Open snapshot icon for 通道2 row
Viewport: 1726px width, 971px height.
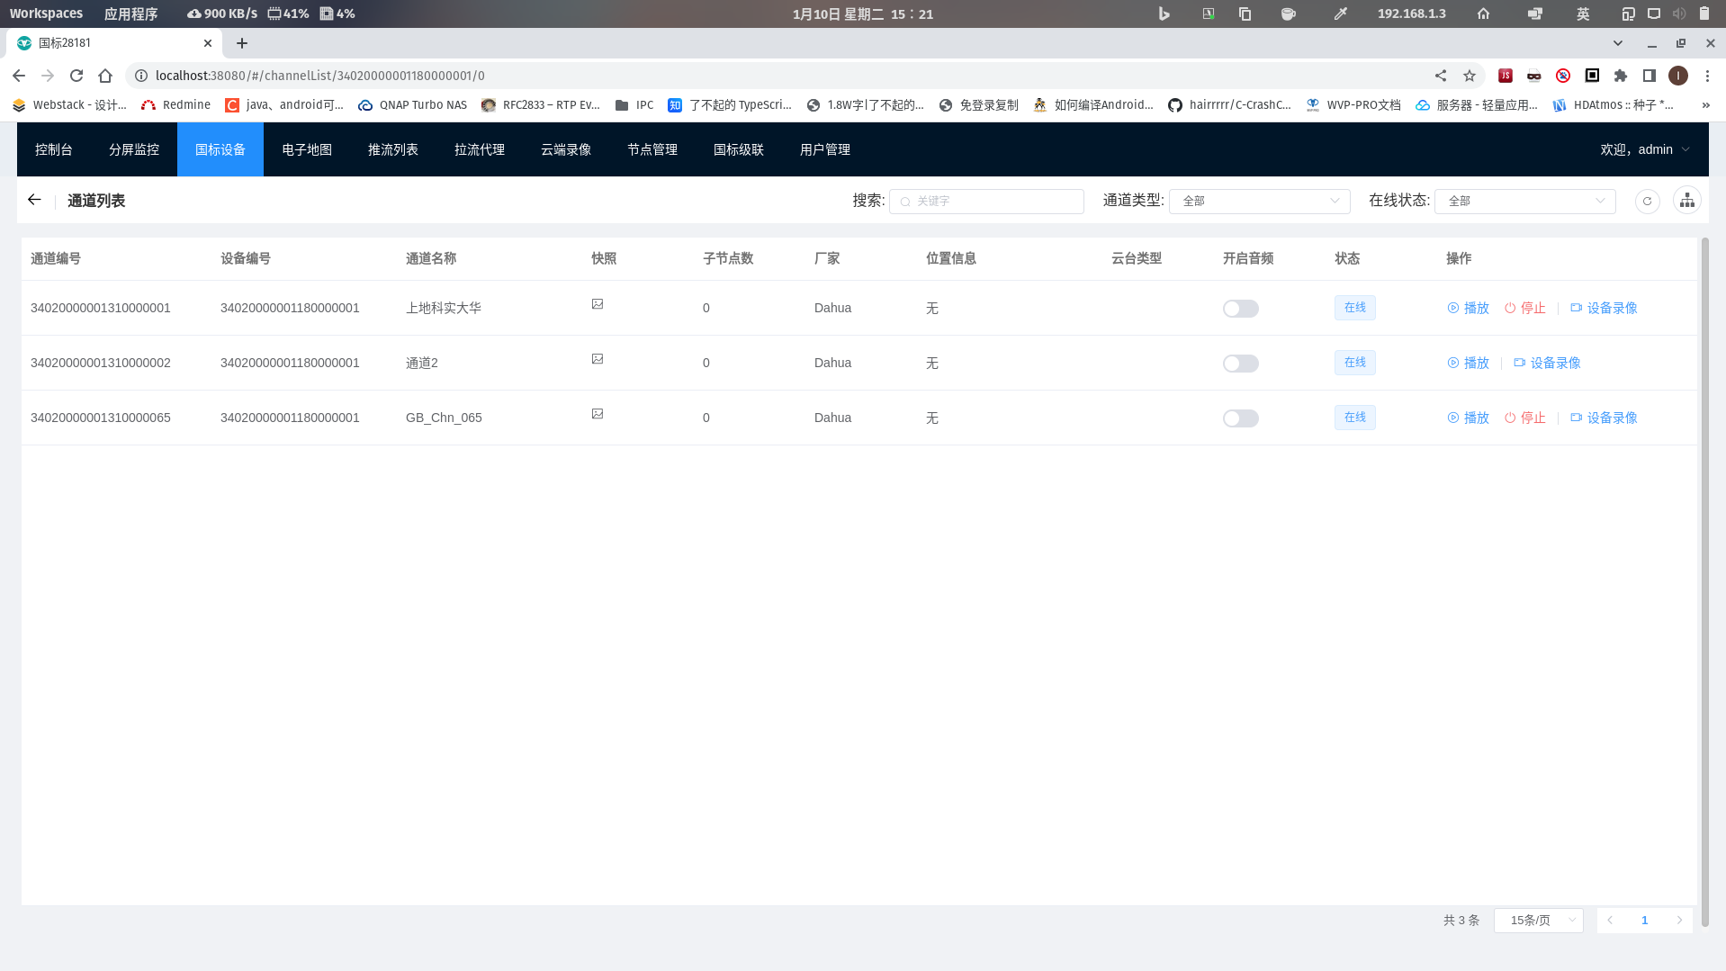(x=598, y=359)
